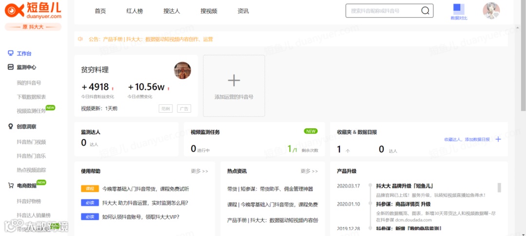Click the 收藏夹 & 数据日报 card title
The height and width of the screenshot is (236, 526).
tap(357, 132)
